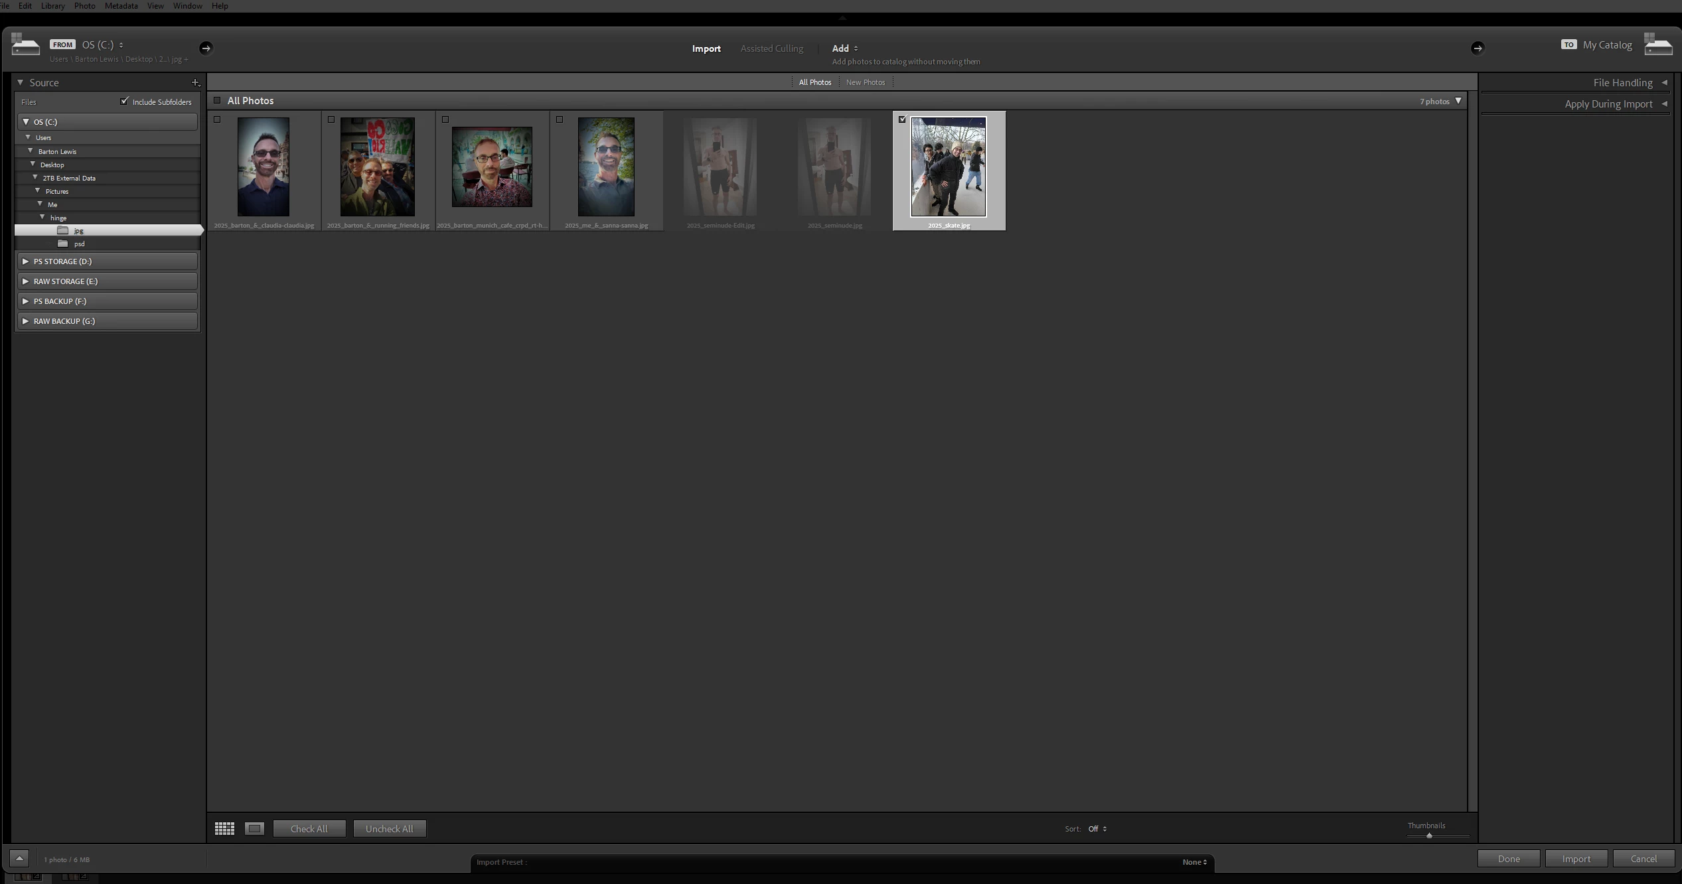Add a source folder with plus icon
Image resolution: width=1682 pixels, height=884 pixels.
[196, 82]
